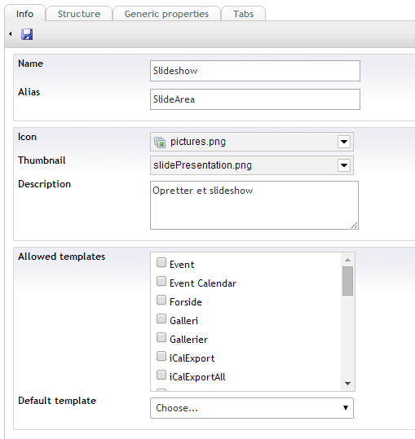Click the small left arrow beside save icon
The height and width of the screenshot is (439, 415).
(x=11, y=34)
